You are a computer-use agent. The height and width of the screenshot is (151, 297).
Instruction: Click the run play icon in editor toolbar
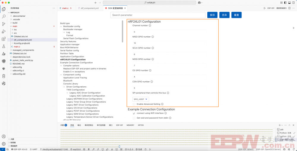pos(265,8)
